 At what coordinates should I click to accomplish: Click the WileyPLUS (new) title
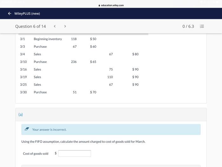[27, 13]
